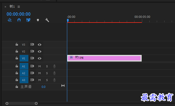The height and width of the screenshot is (106, 175).
Task: Toggle A3 track targeting
Action: tap(24, 80)
